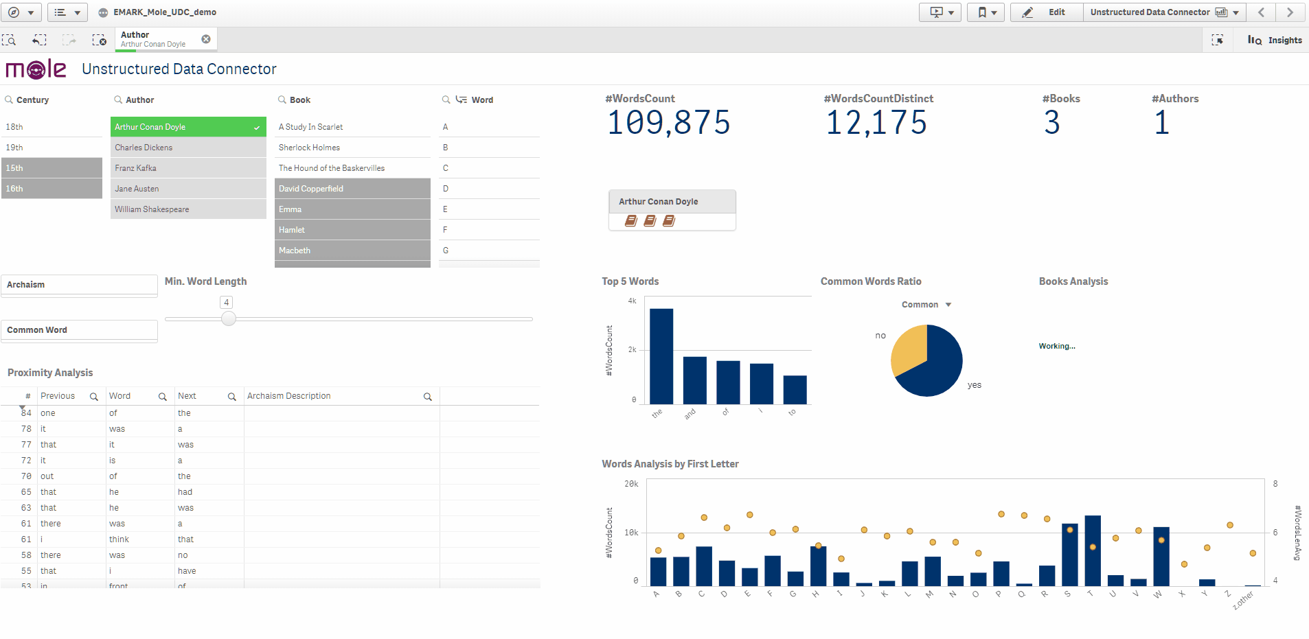Open the storytelling presentation dropdown
1309x639 pixels.
point(940,12)
